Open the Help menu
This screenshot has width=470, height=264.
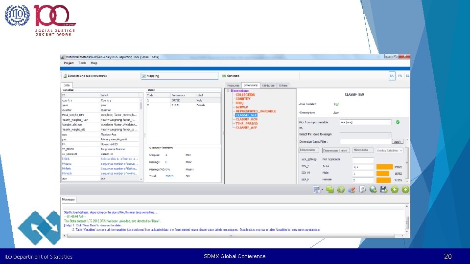[94, 63]
